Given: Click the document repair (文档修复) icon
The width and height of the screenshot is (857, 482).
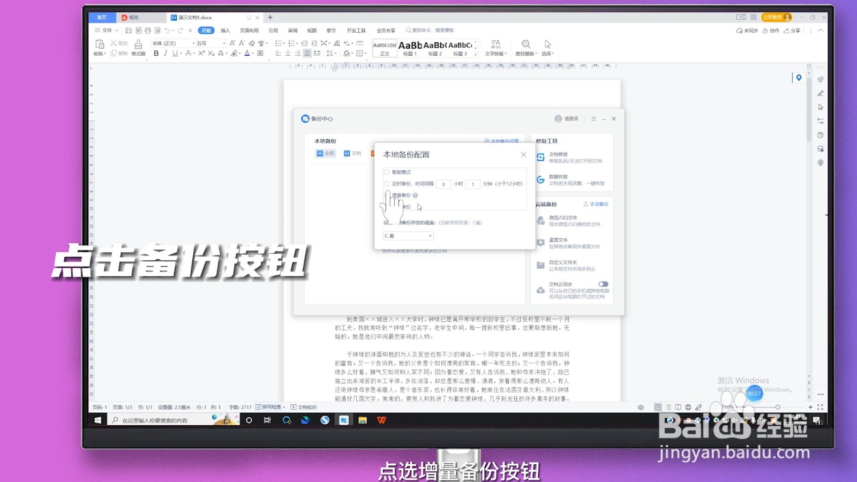Looking at the screenshot, I should 540,157.
